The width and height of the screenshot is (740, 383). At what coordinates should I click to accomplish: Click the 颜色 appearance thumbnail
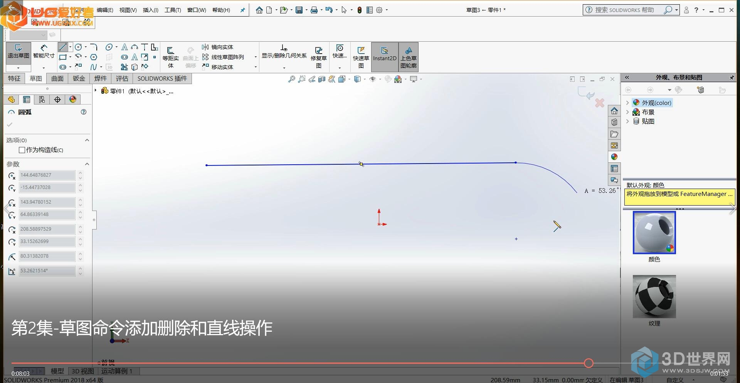point(654,233)
